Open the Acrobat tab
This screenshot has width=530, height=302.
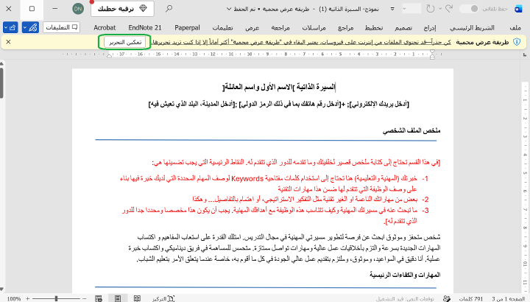point(105,28)
